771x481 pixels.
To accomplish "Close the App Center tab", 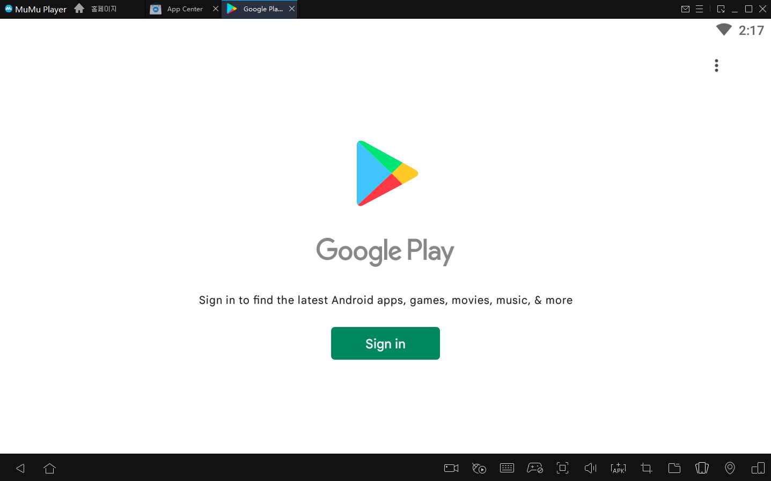I will [216, 9].
